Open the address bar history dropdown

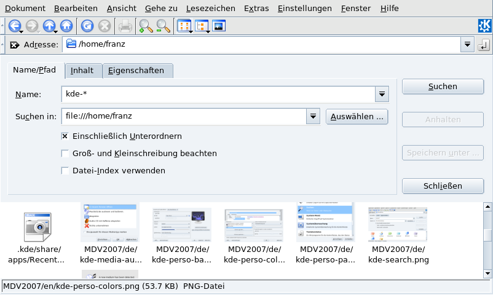(x=467, y=45)
